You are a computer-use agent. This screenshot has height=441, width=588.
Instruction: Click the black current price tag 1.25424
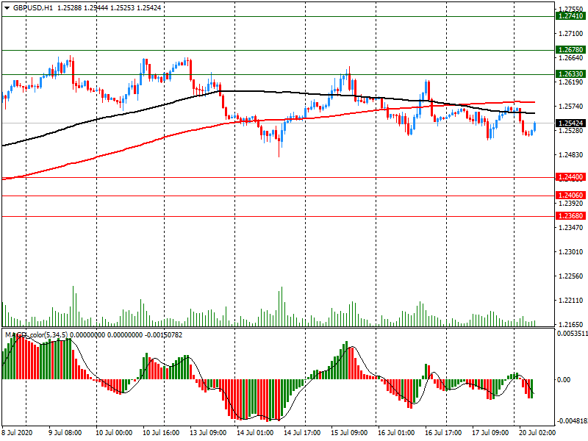[x=570, y=123]
